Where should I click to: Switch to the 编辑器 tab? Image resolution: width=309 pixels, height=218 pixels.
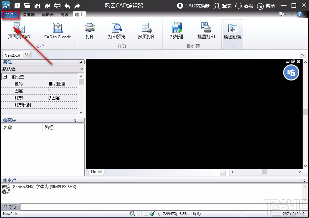pyautogui.click(x=48, y=14)
